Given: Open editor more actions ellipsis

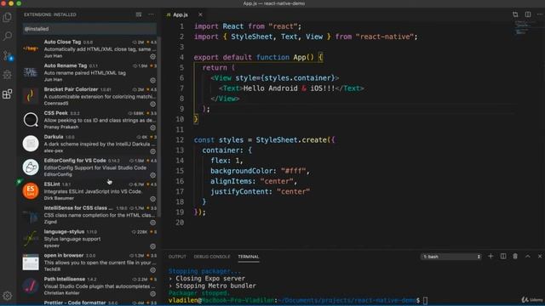Looking at the screenshot, I should click(540, 14).
